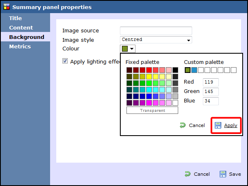
Task: Select the last empty custom palette slot
Action: (x=234, y=70)
